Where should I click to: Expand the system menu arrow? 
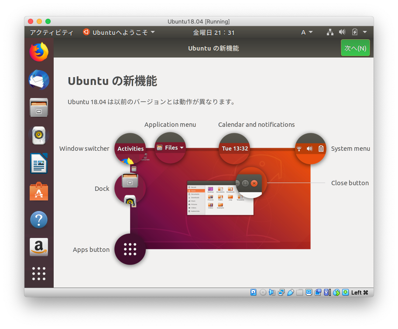365,32
